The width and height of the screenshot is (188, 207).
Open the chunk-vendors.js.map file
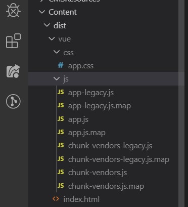pyautogui.click(x=106, y=186)
